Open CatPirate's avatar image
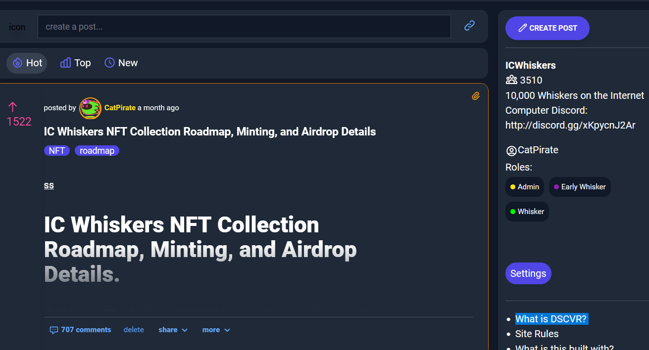649x350 pixels. pyautogui.click(x=90, y=108)
